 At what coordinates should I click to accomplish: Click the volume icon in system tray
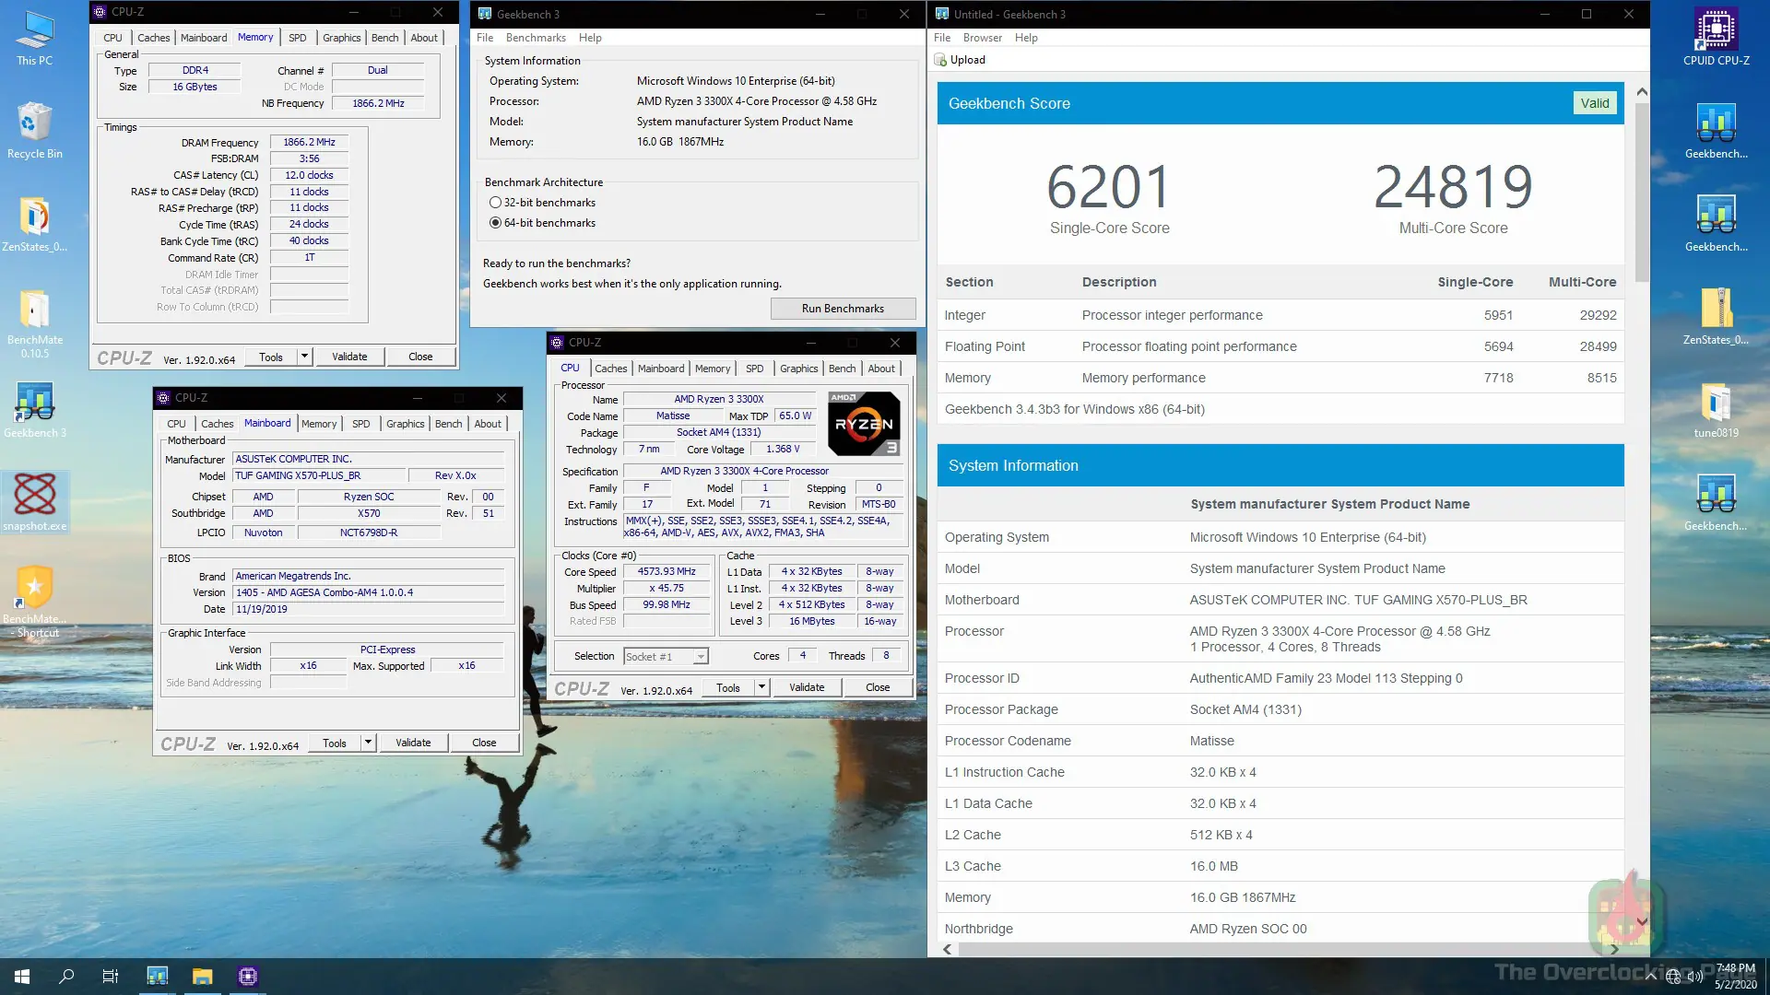tap(1695, 977)
